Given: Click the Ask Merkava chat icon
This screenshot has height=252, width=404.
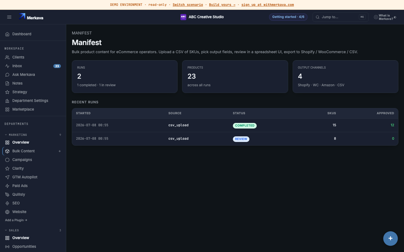Looking at the screenshot, I should point(7,75).
